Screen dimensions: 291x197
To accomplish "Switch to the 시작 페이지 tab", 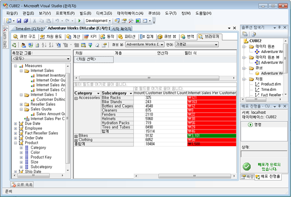I will click(x=121, y=28).
